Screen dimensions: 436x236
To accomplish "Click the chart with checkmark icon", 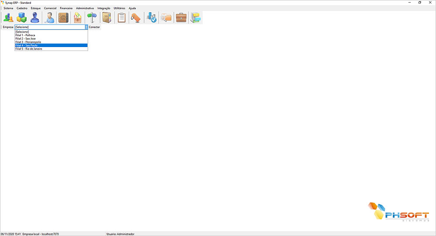I will tap(151, 17).
